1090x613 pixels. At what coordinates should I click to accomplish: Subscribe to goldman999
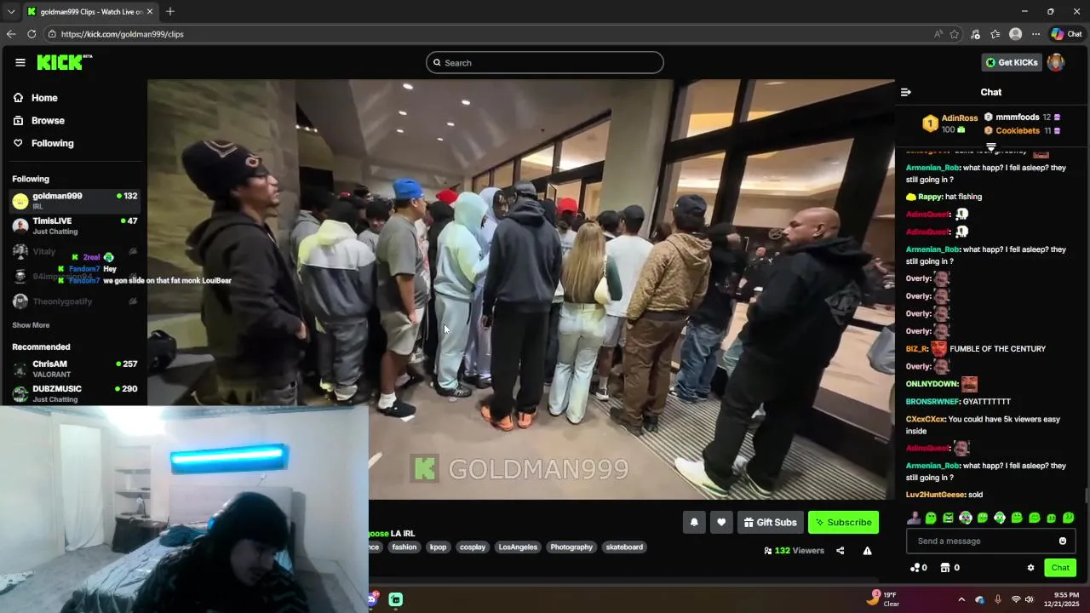pos(843,522)
